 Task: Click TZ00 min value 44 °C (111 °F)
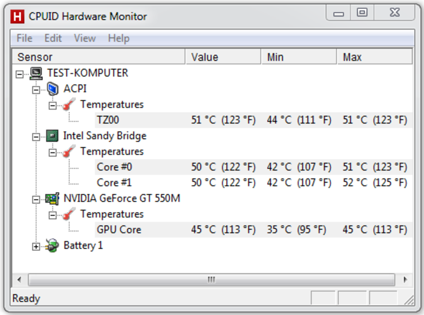(x=299, y=120)
